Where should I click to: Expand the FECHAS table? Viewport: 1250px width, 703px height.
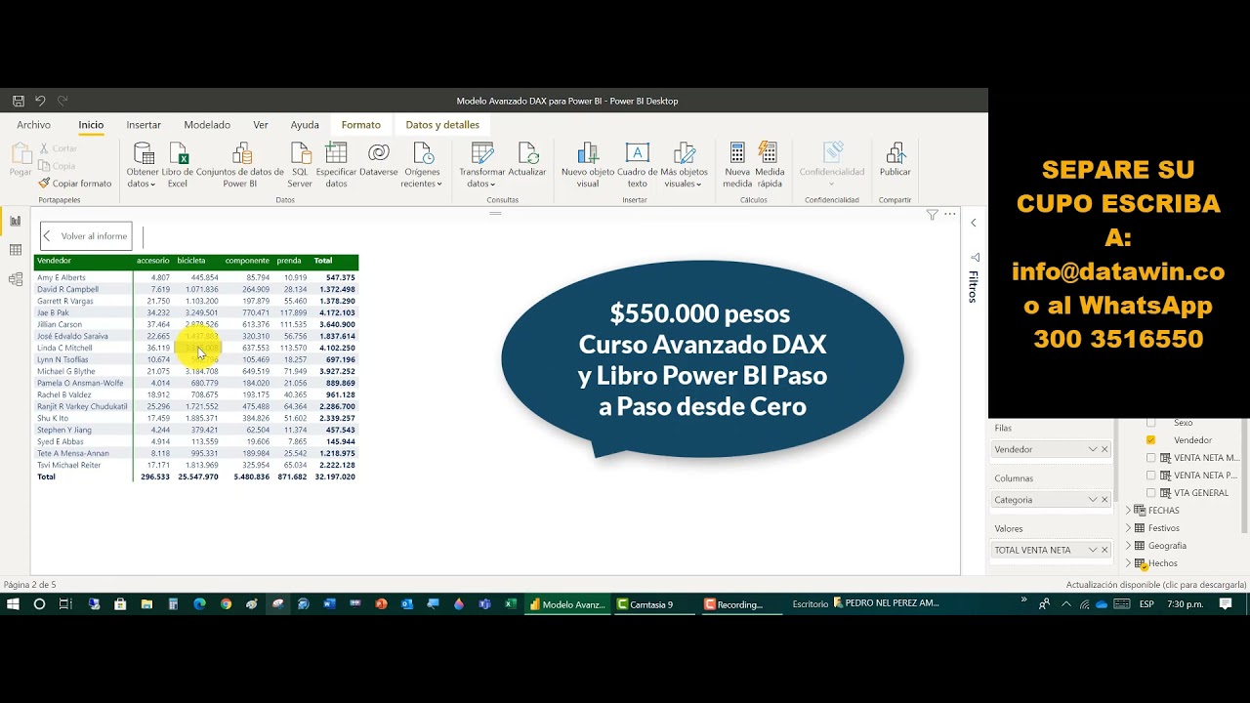pyautogui.click(x=1129, y=511)
